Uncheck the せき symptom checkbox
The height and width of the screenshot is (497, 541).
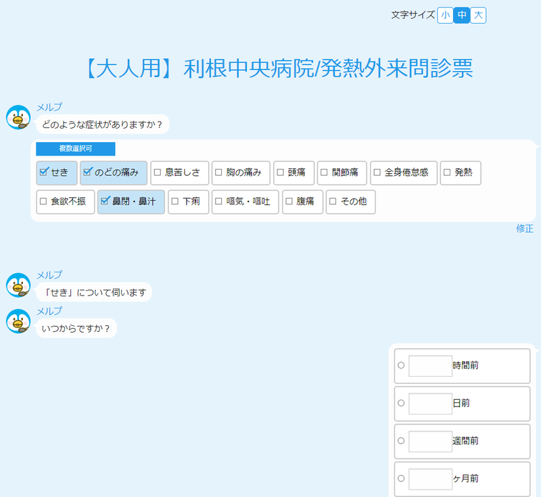click(x=57, y=173)
